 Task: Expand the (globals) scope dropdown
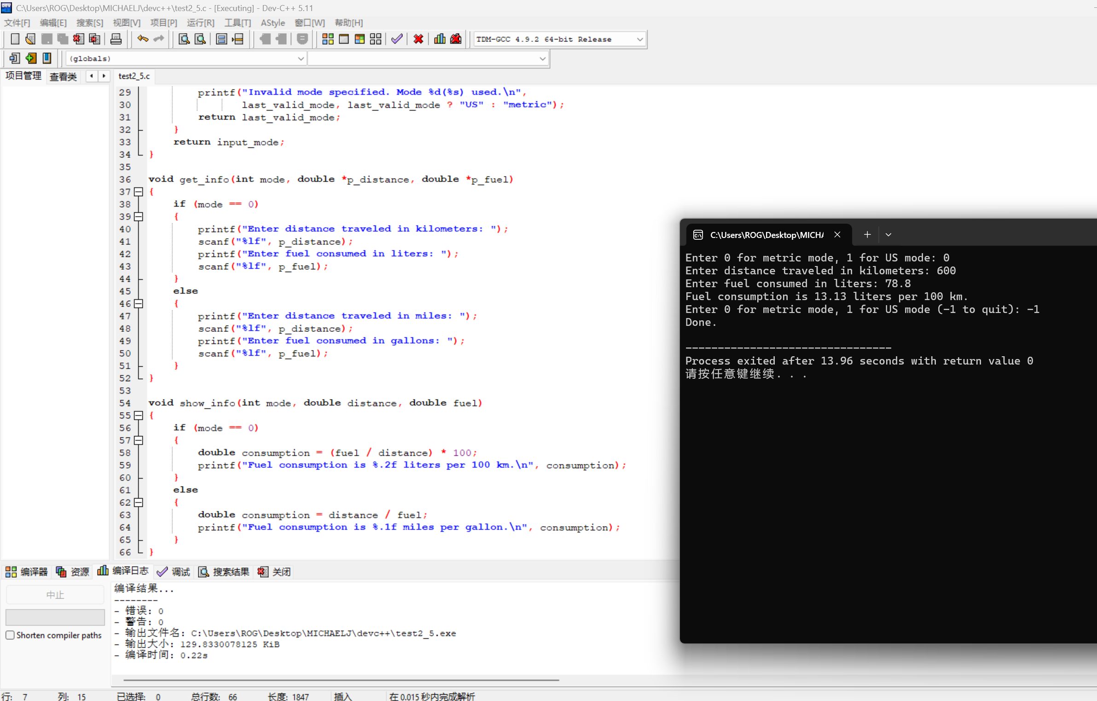[300, 59]
